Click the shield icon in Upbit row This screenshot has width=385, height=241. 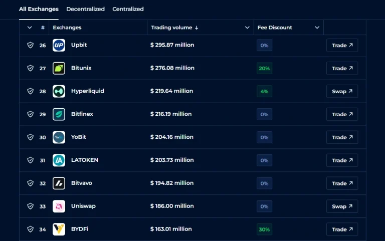[x=31, y=45]
